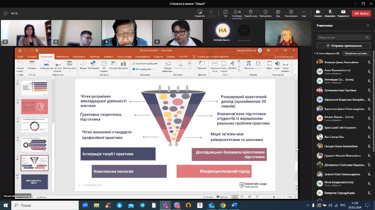This screenshot has height=210, width=375.
Task: Close the Участники participants panel
Action: 368,26
